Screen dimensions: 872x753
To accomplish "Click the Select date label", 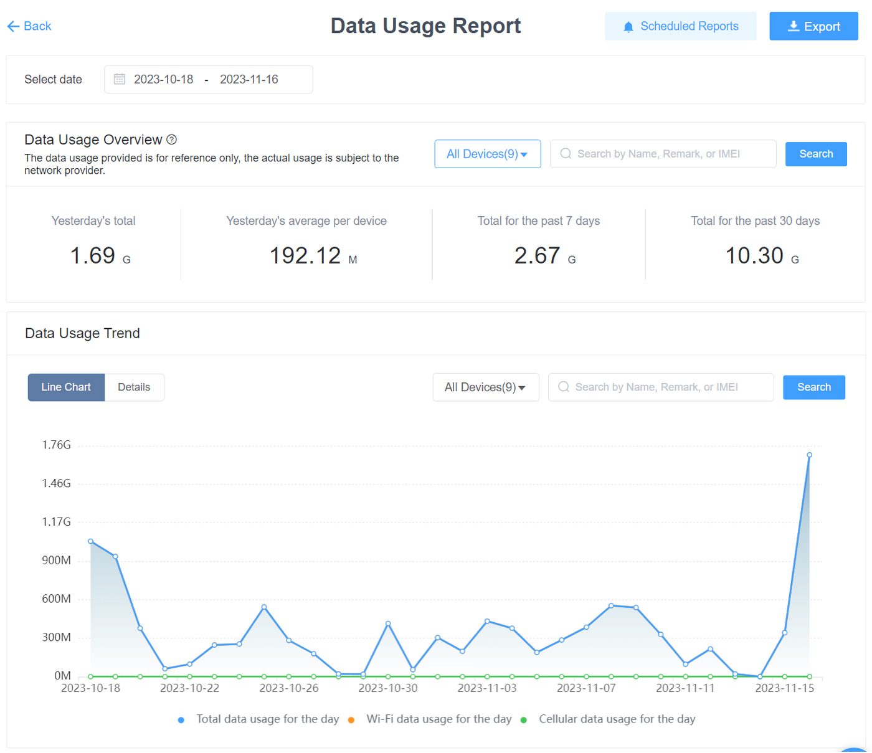I will [x=53, y=80].
